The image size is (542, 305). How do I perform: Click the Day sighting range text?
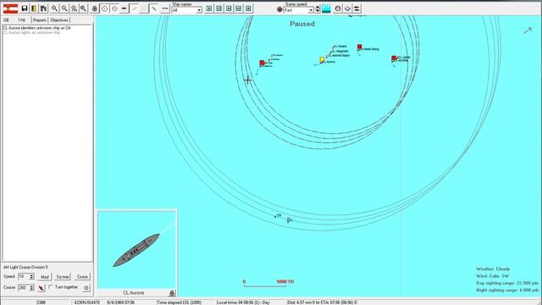507,283
